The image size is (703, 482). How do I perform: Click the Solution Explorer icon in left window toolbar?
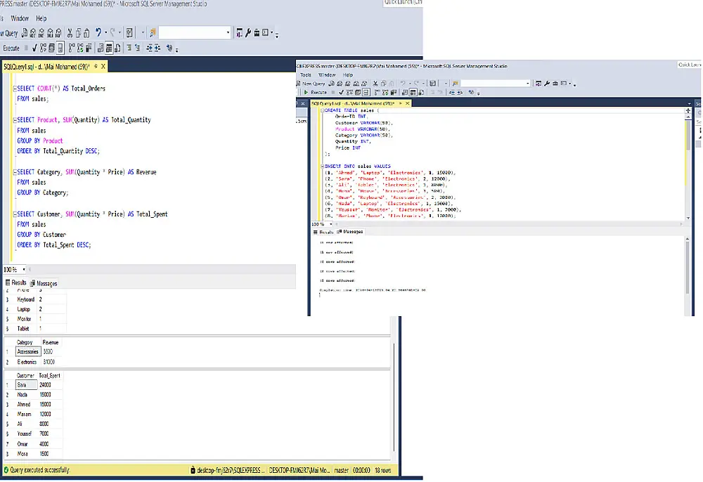pos(240,33)
